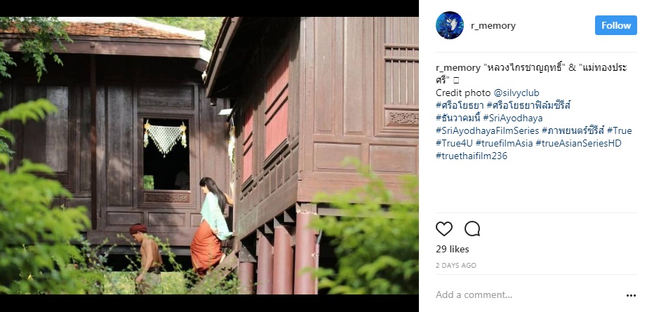Open the #True hashtag
This screenshot has height=312, width=654.
tap(620, 131)
